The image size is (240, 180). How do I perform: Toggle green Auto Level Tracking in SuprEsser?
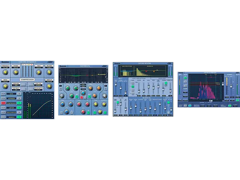coord(230,106)
